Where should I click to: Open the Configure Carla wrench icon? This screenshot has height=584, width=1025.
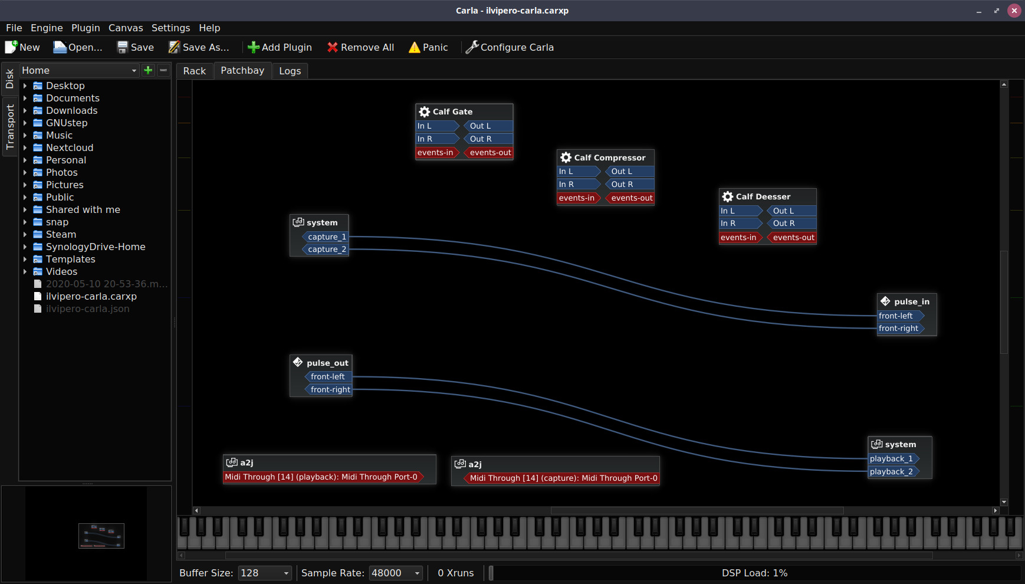click(x=471, y=47)
